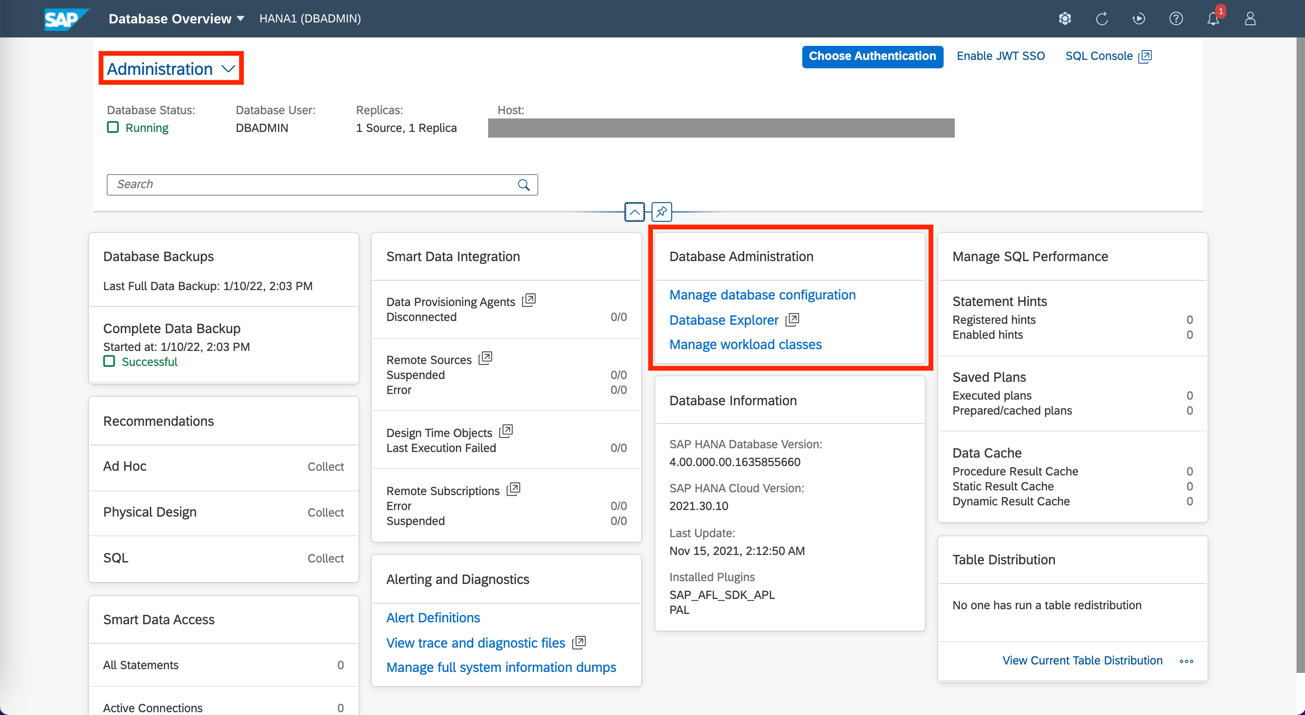The width and height of the screenshot is (1305, 715).
Task: Click the auto-refresh play icon in header
Action: click(x=1139, y=19)
